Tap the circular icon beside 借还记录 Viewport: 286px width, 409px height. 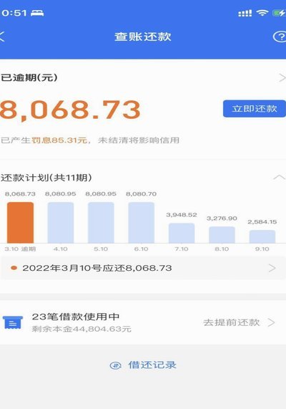(x=115, y=365)
